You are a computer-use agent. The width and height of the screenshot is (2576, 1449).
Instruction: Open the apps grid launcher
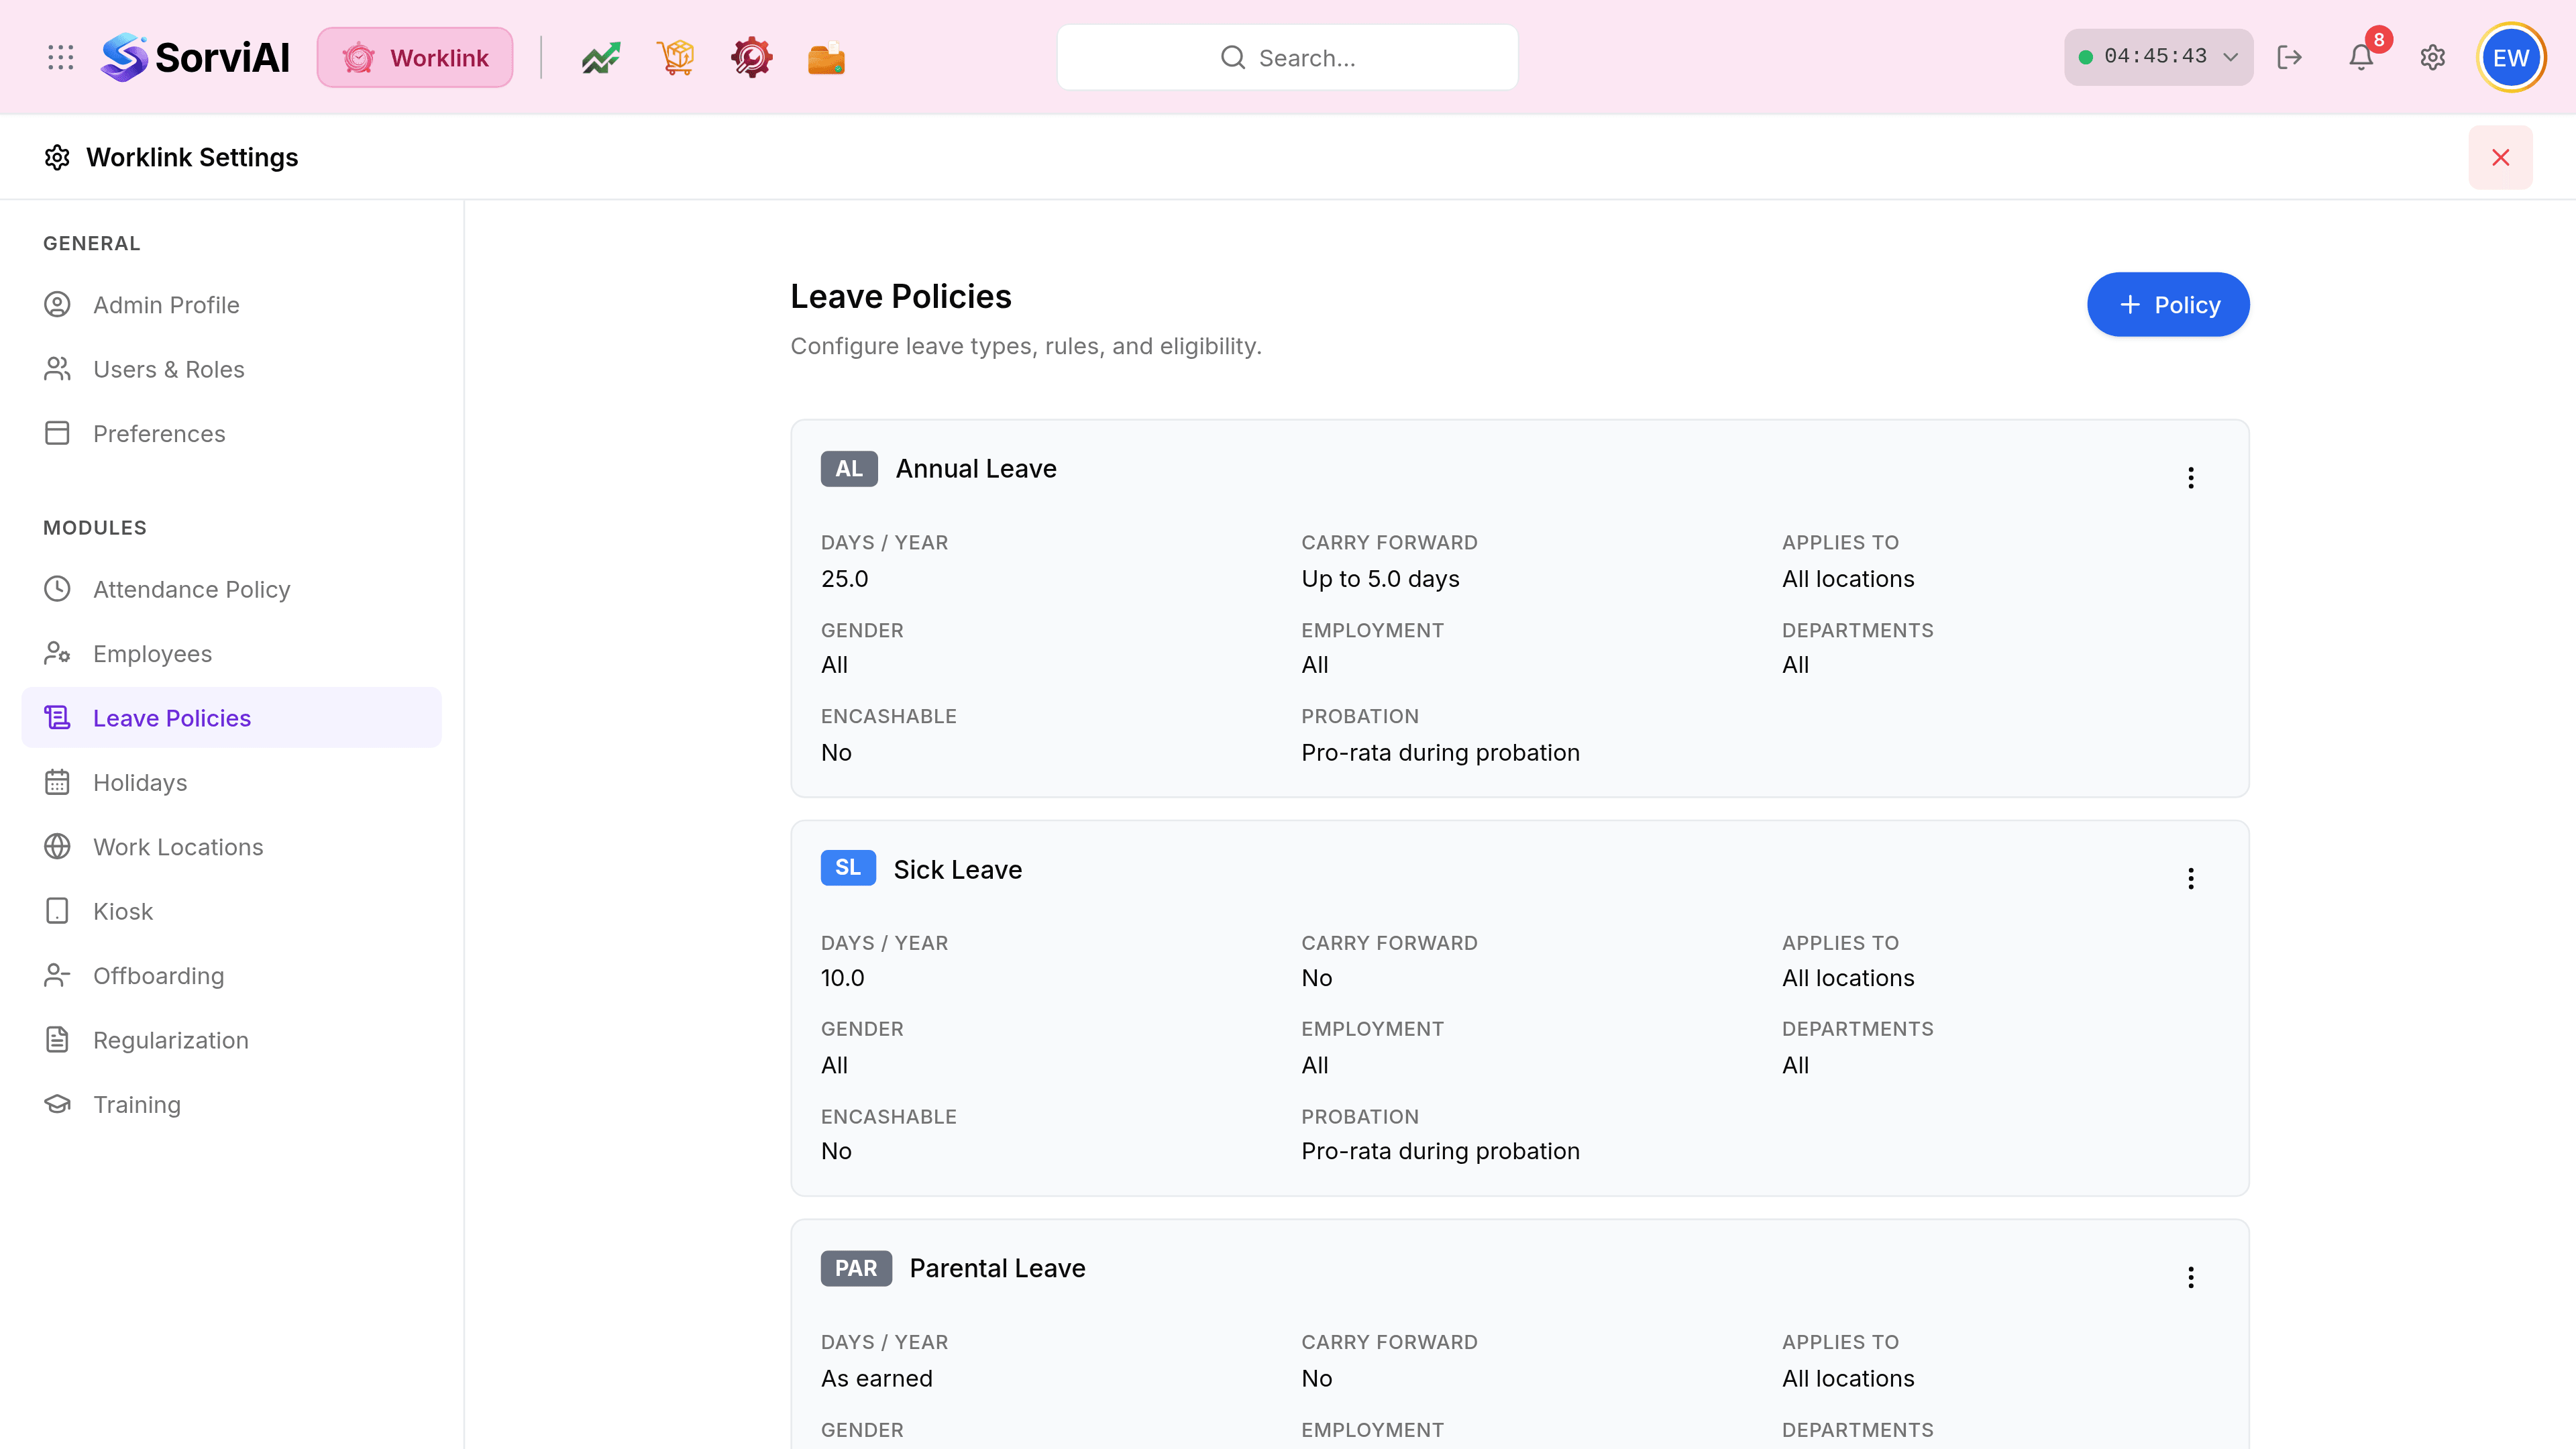[61, 57]
